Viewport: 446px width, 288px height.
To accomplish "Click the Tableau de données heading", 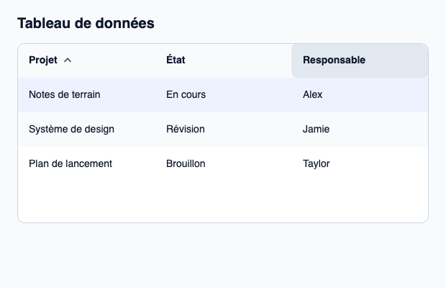I will click(x=86, y=23).
